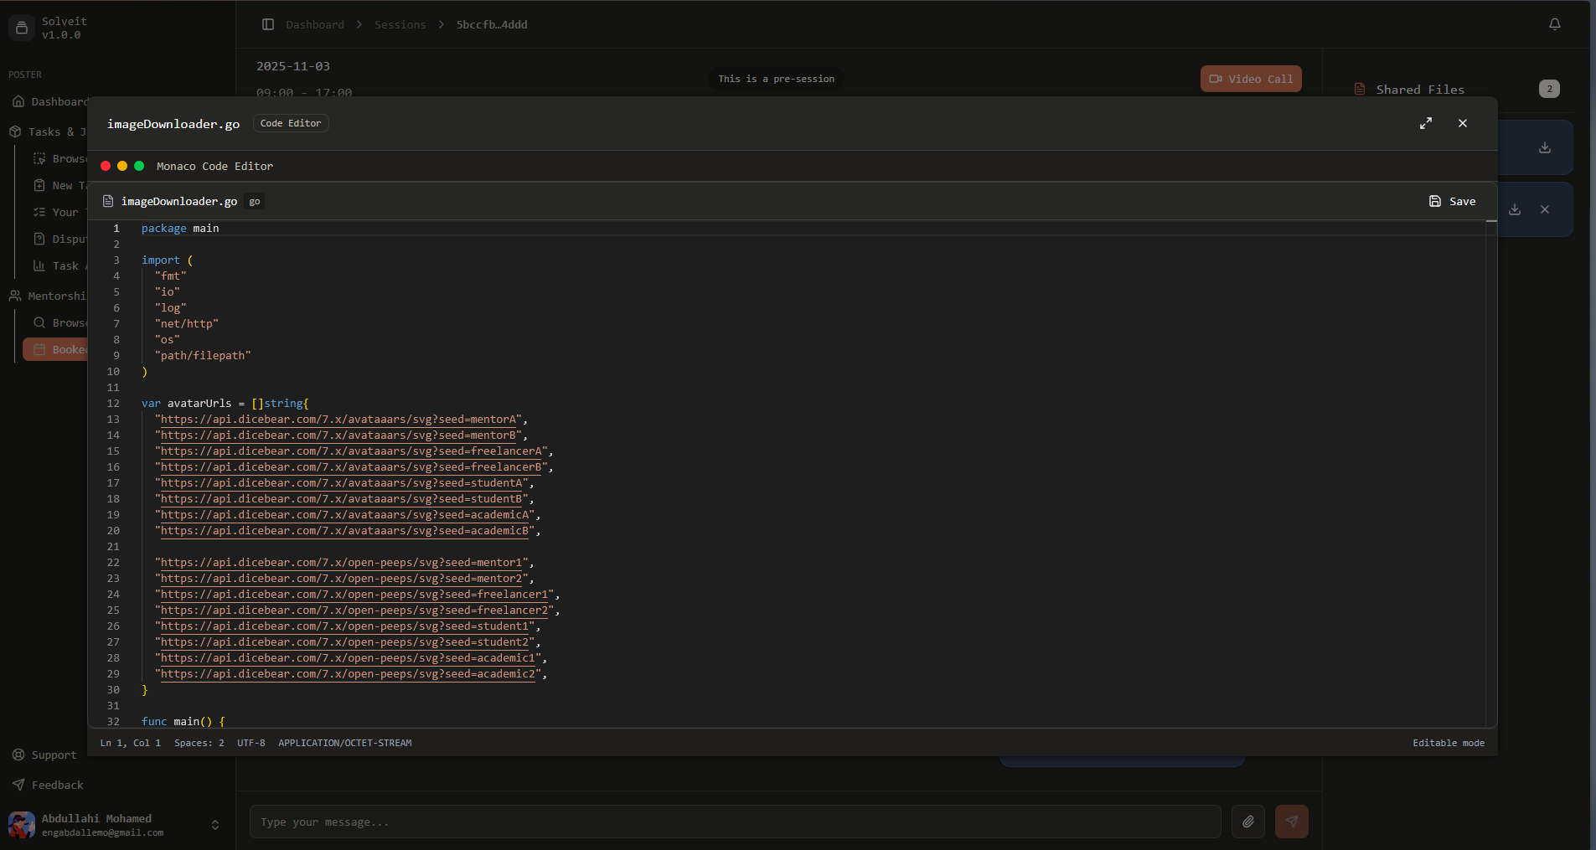Click the message input field
The image size is (1596, 850).
737,822
